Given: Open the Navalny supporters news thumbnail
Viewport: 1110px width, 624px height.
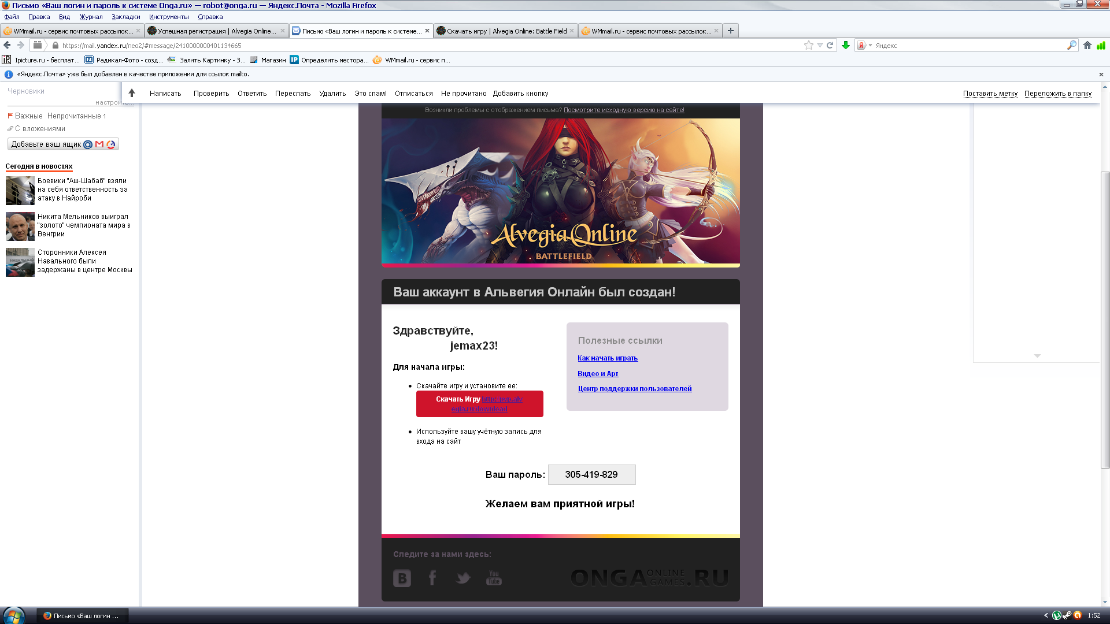Looking at the screenshot, I should 20,262.
